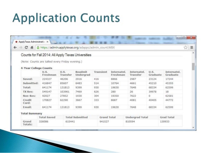Click the transient saved value 416
This screenshot has height=153, width=205.
point(96,79)
